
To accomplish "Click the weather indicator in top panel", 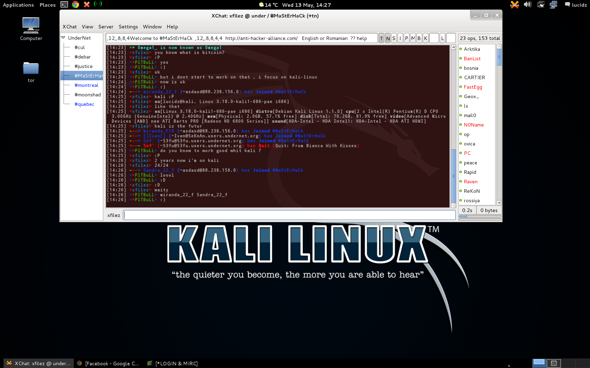I will tap(268, 5).
